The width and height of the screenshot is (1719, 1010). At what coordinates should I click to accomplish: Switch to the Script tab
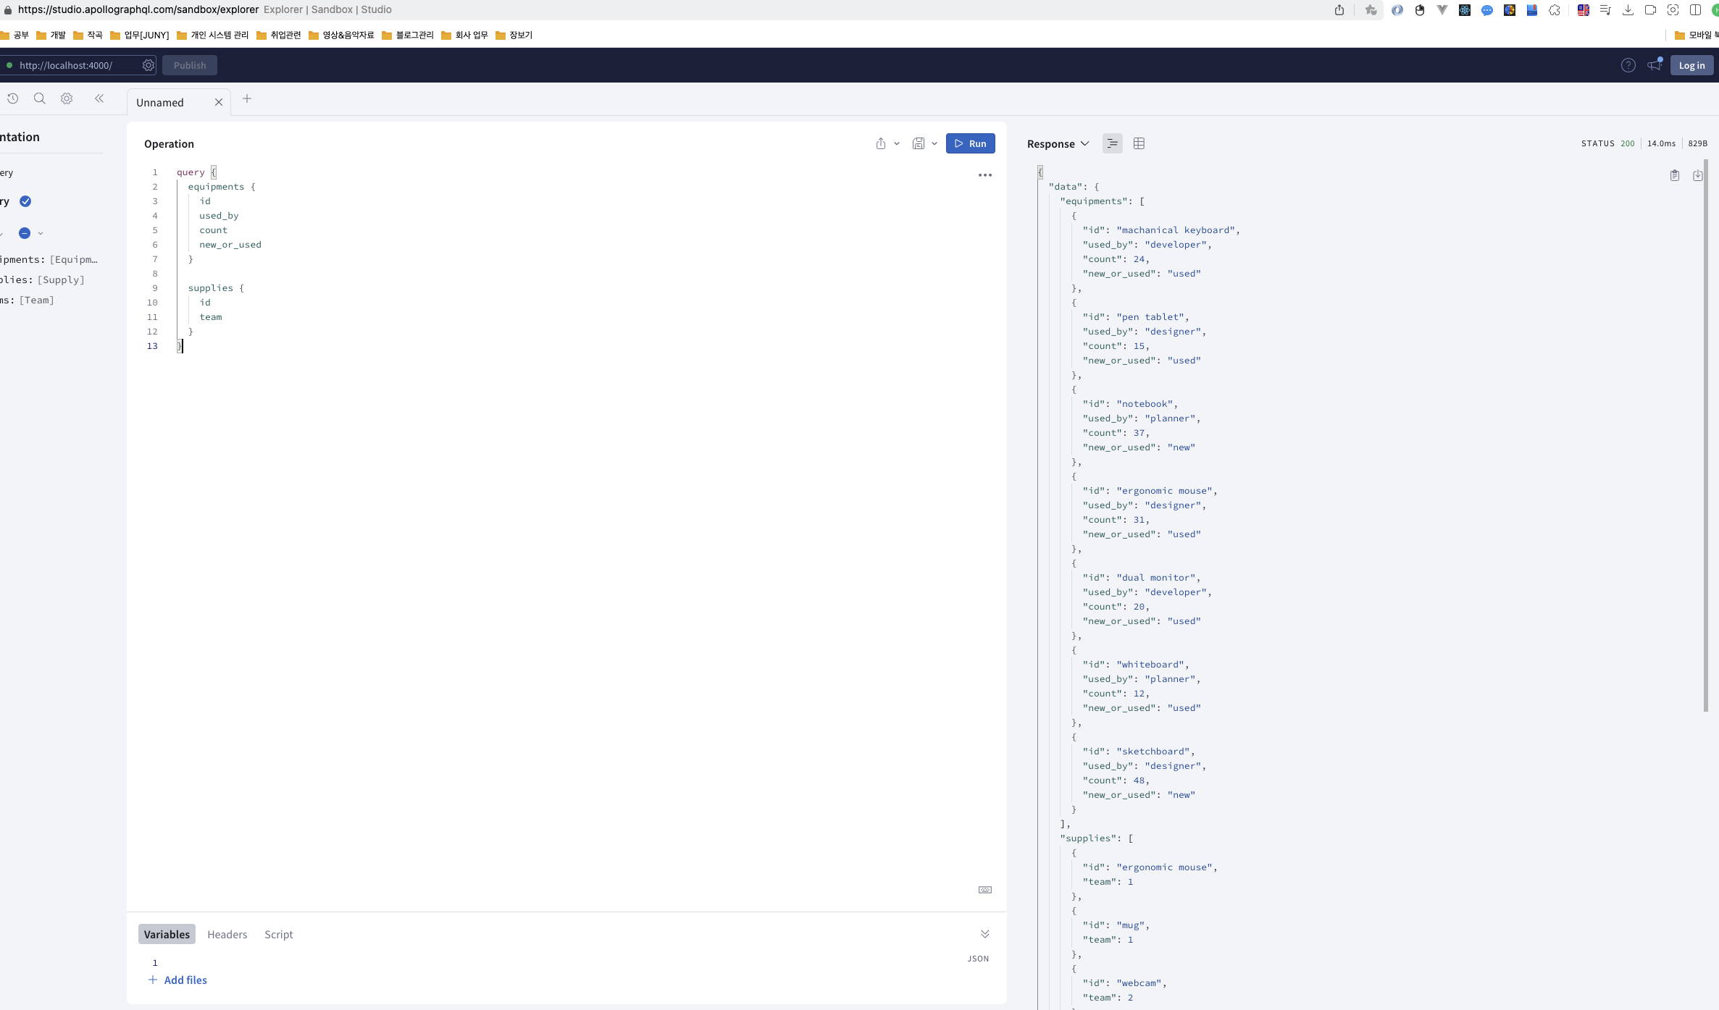pyautogui.click(x=278, y=935)
